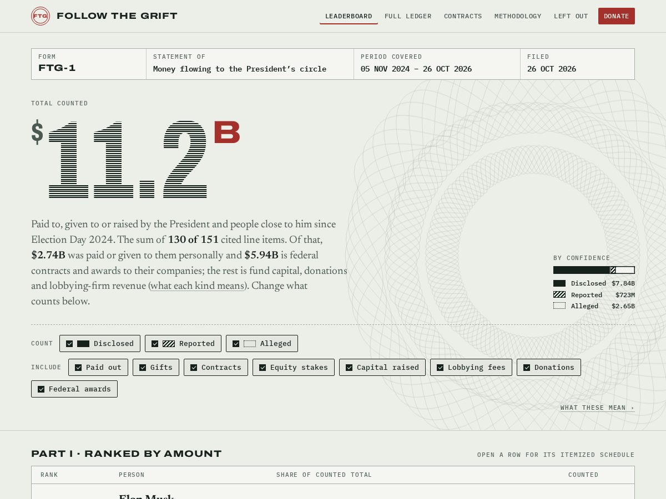Click the Rank column header

(49, 475)
